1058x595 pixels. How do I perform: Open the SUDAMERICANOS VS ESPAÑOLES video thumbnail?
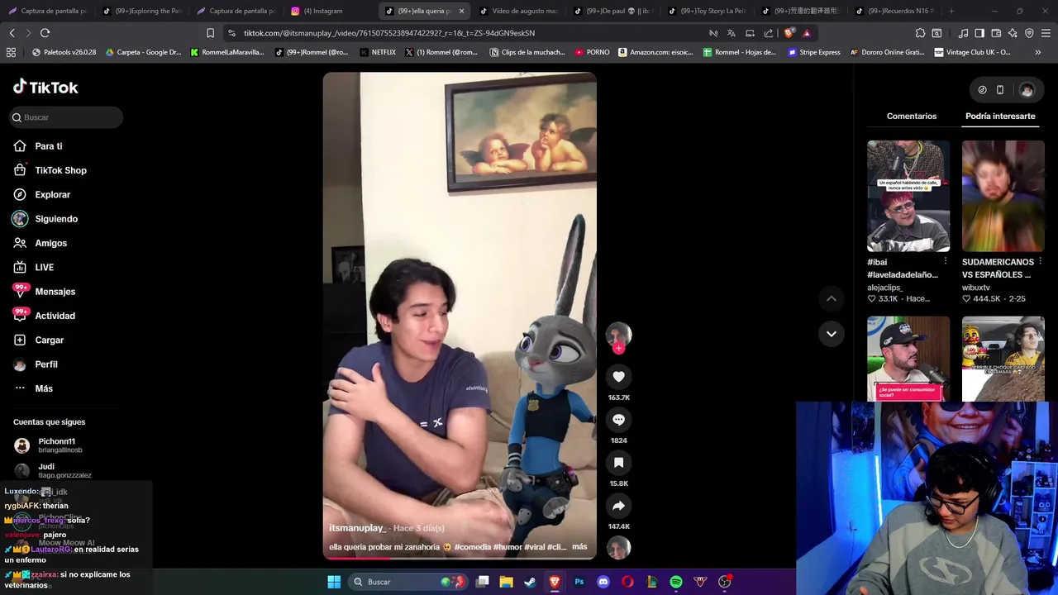(1003, 196)
